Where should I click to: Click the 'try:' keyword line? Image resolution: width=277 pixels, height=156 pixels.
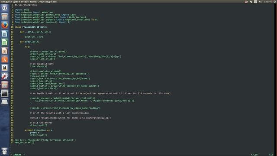(x=28, y=47)
